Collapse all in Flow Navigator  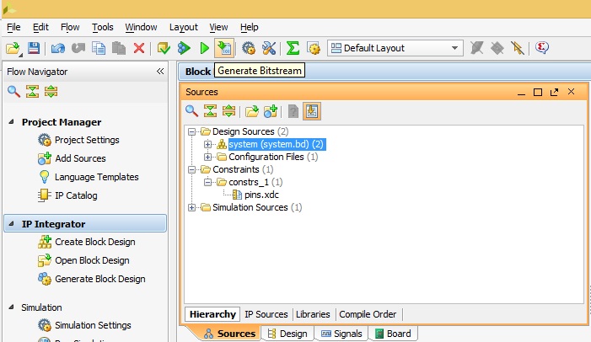(32, 92)
